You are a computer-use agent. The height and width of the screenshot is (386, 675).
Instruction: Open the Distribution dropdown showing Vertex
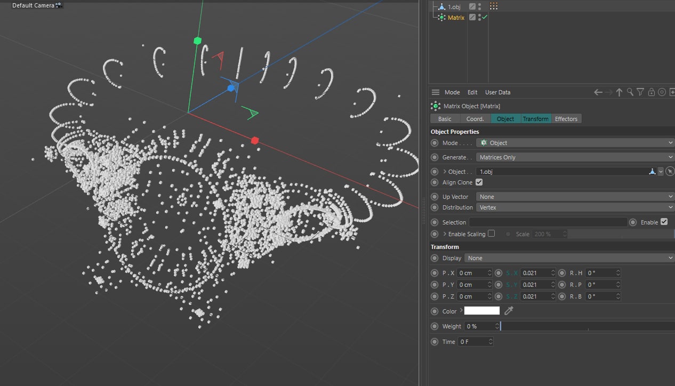575,207
